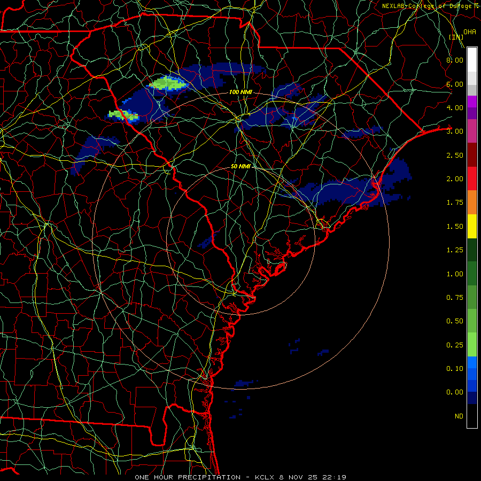Click the ND legend label
The image size is (481, 481).
pyautogui.click(x=459, y=416)
